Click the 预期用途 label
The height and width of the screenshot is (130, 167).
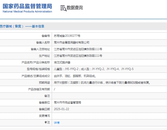44,82
